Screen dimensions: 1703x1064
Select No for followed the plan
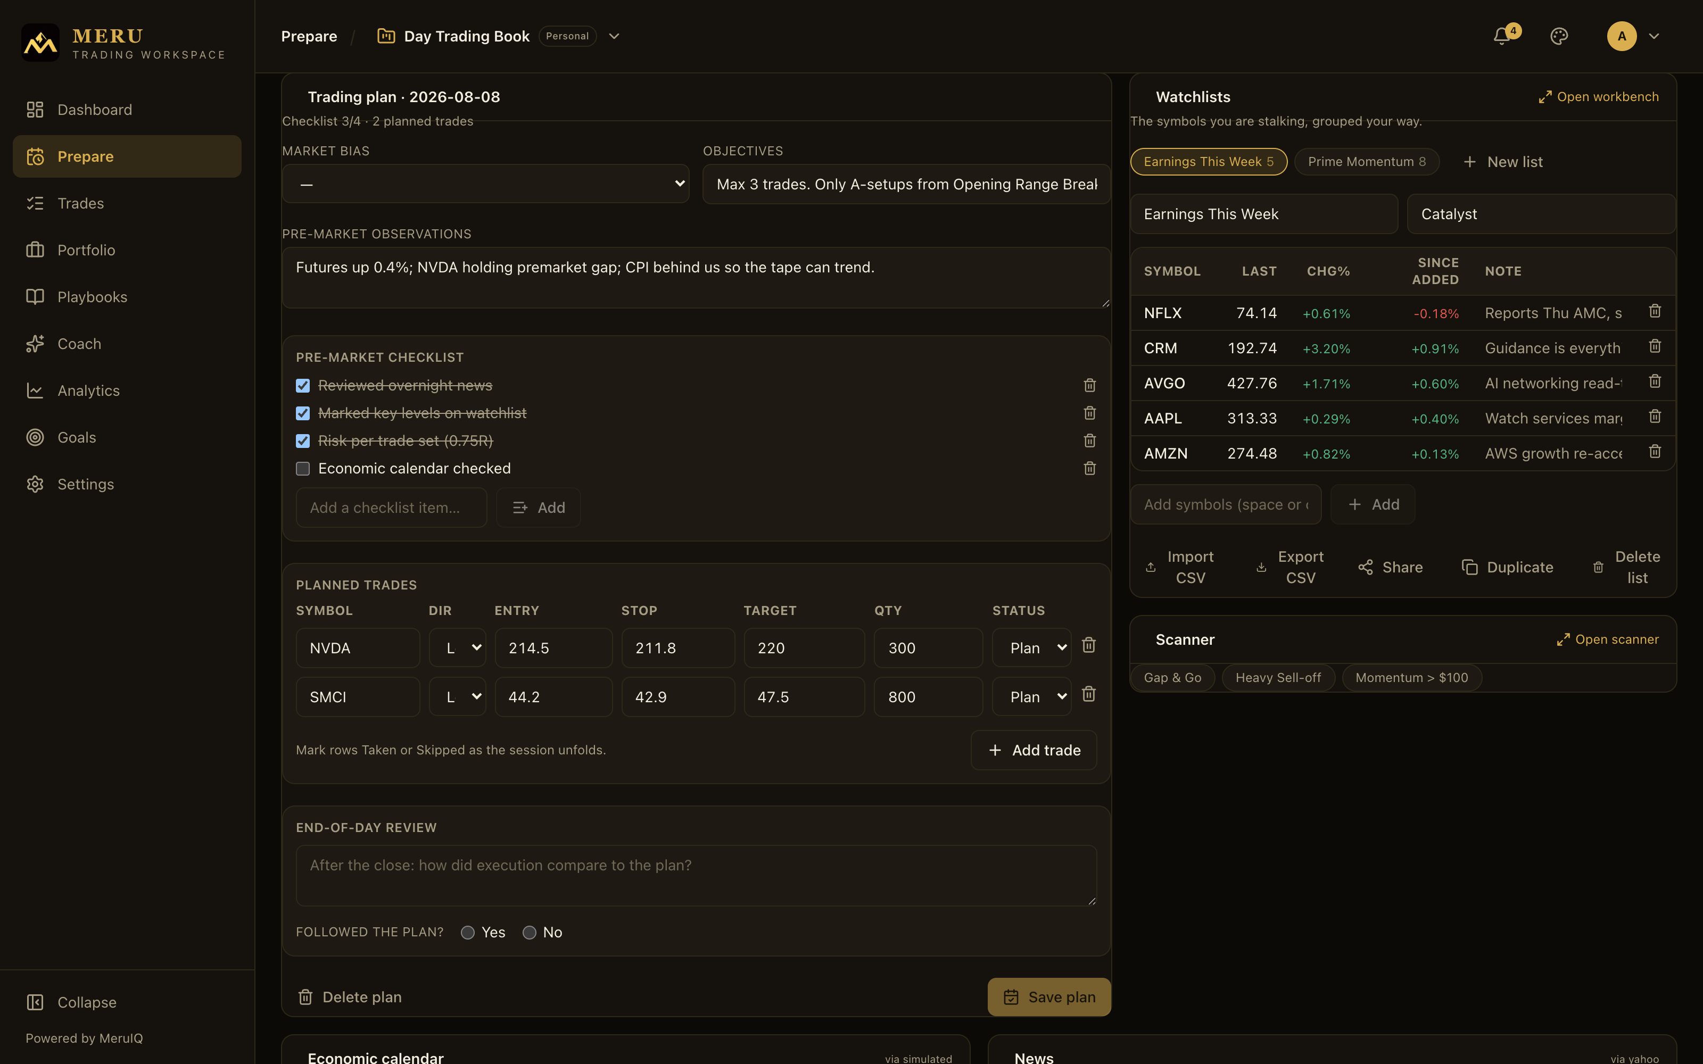coord(529,933)
